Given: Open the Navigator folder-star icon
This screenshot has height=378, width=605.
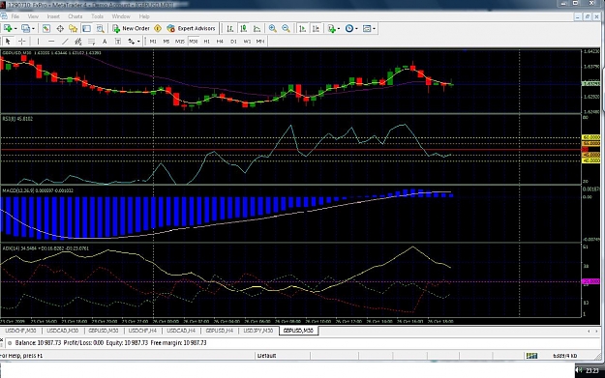Looking at the screenshot, I should click(x=73, y=28).
